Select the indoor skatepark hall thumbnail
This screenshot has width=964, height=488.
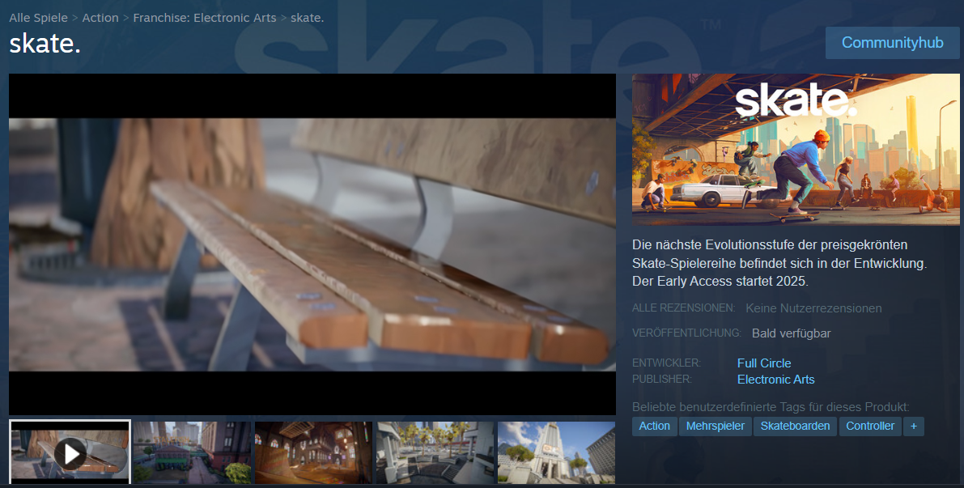coord(313,453)
